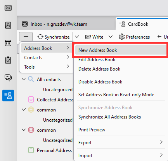
Task: Open the Mail envelope icon in sidebar
Action: tap(8, 8)
